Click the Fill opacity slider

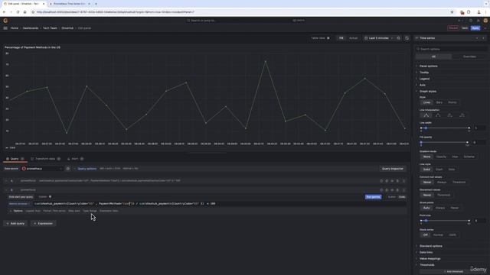[444, 143]
